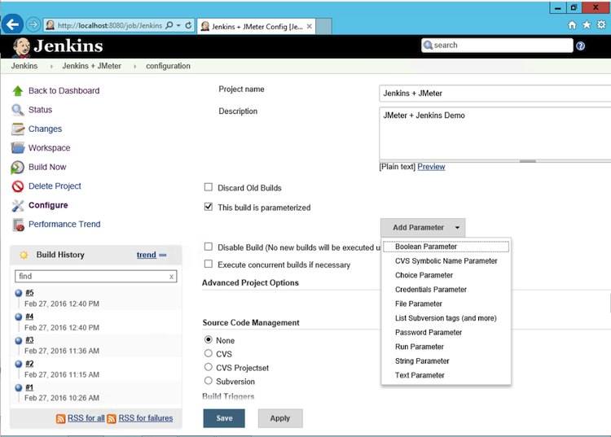611x437 pixels.
Task: Choose List Subversion tags (and more)
Action: coord(446,318)
